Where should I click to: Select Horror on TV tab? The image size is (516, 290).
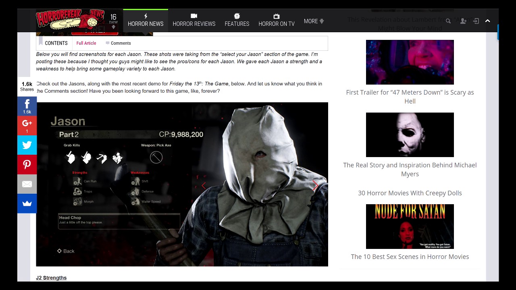[x=277, y=20]
